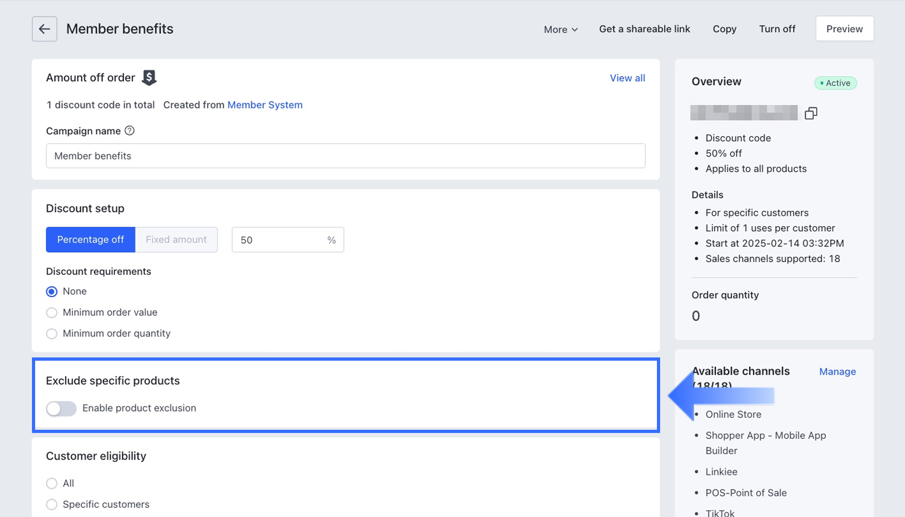This screenshot has width=905, height=517.
Task: Turn off the discount campaign
Action: click(x=777, y=29)
